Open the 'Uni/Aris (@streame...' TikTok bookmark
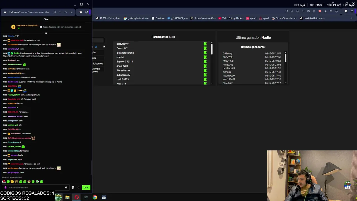This screenshot has width=357, height=201. (312, 18)
